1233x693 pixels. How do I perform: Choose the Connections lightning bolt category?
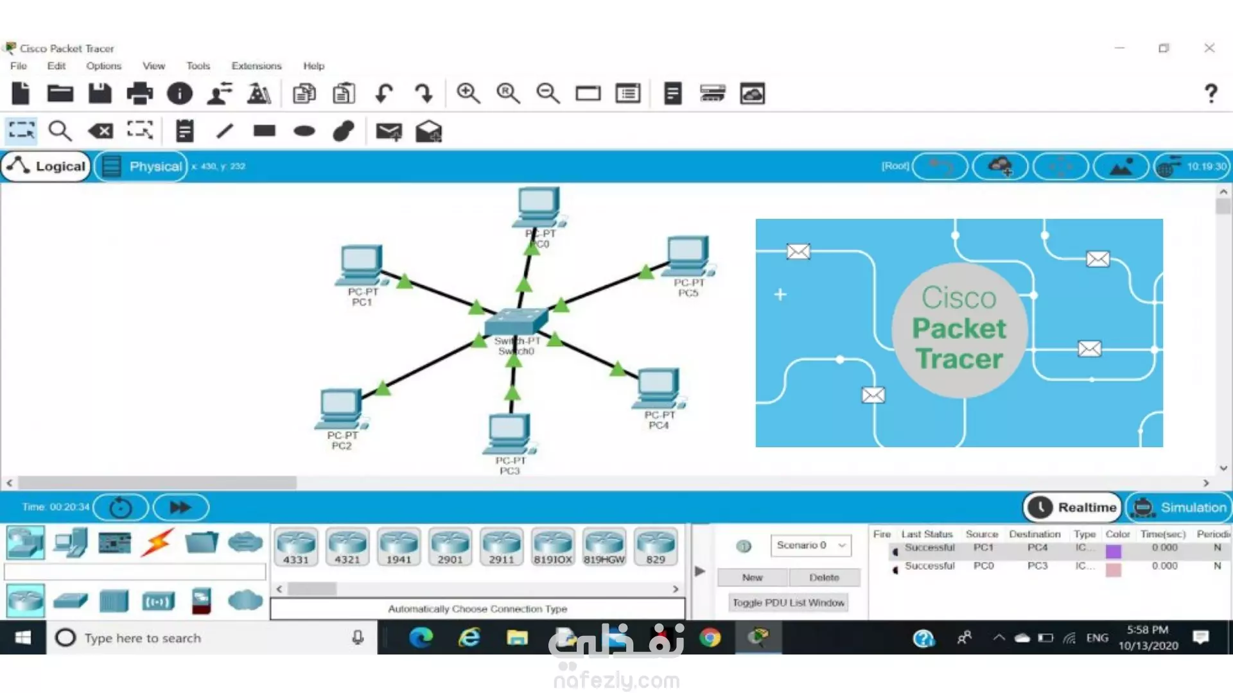[158, 543]
